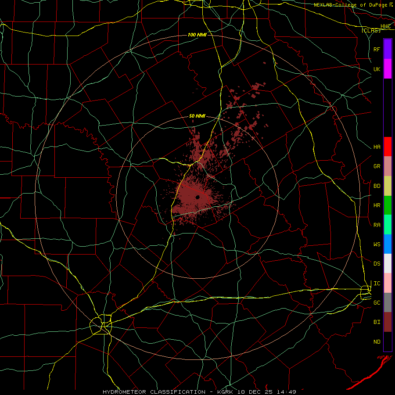
Task: Click the BI dark red legend swatch
Action: coord(388,322)
